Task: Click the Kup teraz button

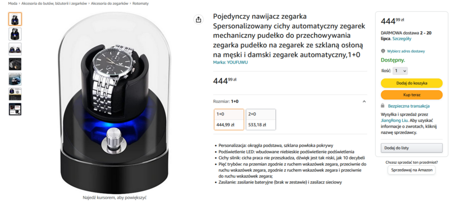Action: point(412,95)
